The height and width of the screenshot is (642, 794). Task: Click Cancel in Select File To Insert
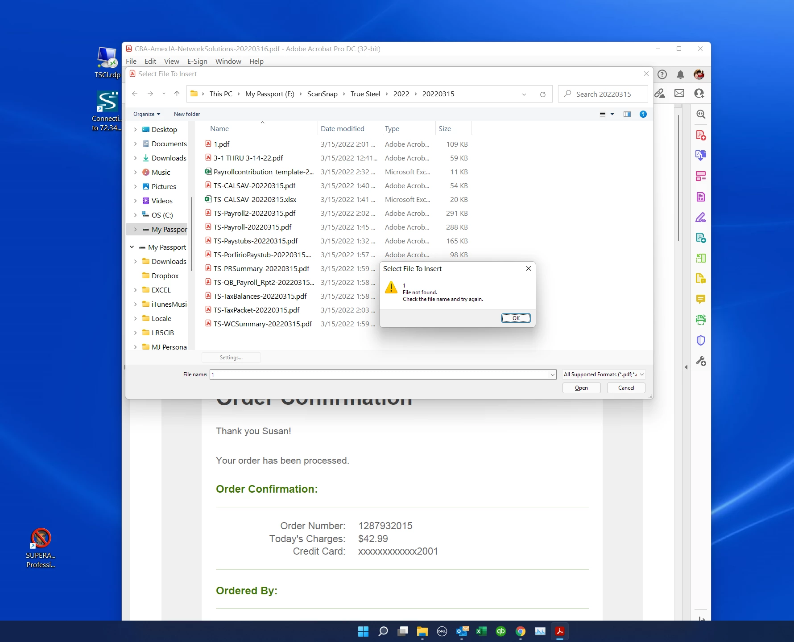point(626,388)
